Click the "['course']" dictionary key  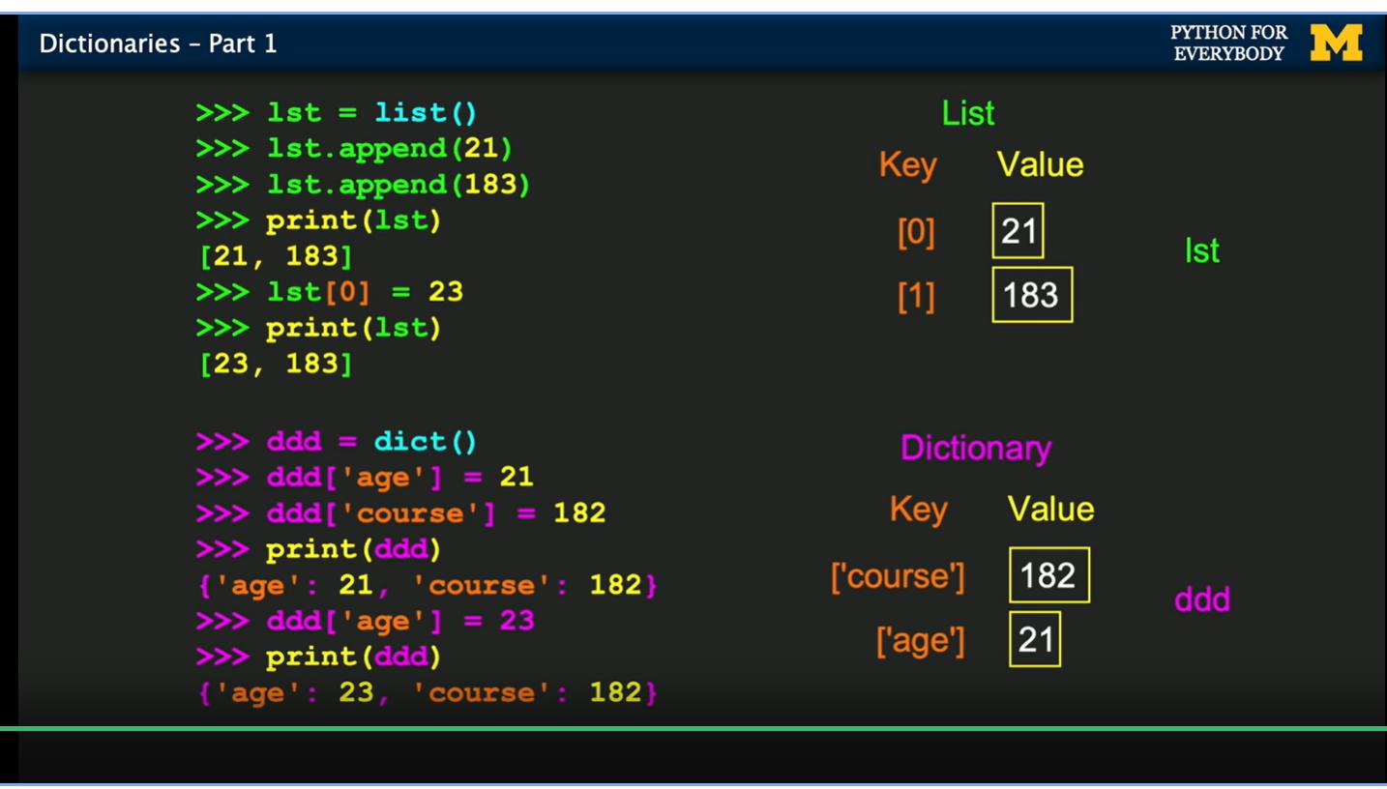pyautogui.click(x=899, y=577)
